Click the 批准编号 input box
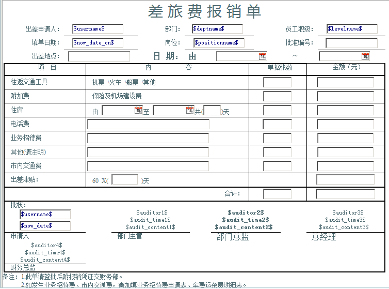 351,43
